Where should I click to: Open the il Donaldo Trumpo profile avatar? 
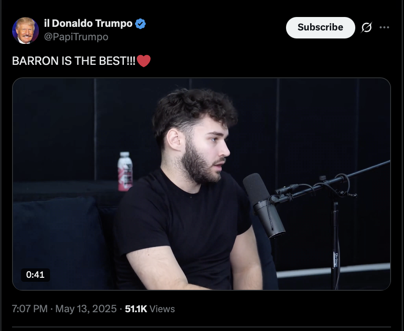click(x=25, y=30)
